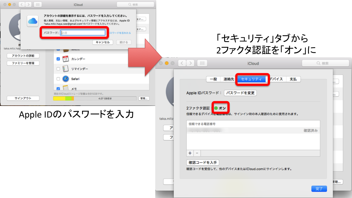Click the iCloud cloud icon in the password dialog

[x=33, y=20]
